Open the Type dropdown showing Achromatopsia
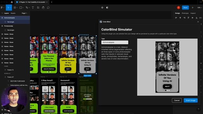 pyautogui.click(x=115, y=42)
